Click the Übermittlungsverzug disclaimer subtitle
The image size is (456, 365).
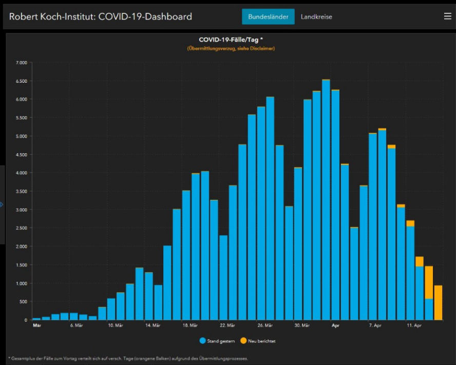pos(231,48)
